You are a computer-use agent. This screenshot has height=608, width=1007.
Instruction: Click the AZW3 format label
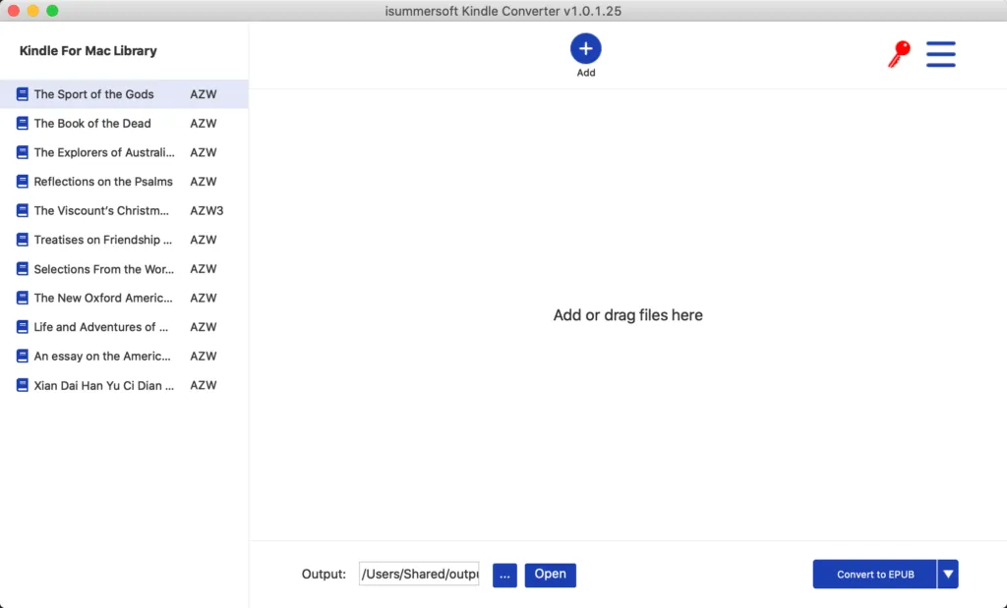click(x=207, y=210)
